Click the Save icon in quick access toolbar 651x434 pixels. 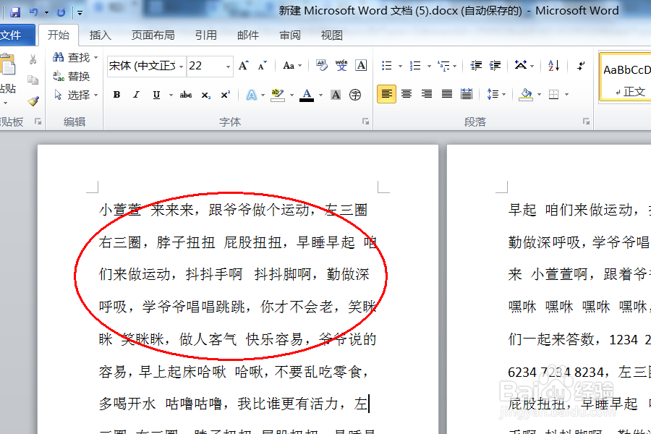(15, 12)
